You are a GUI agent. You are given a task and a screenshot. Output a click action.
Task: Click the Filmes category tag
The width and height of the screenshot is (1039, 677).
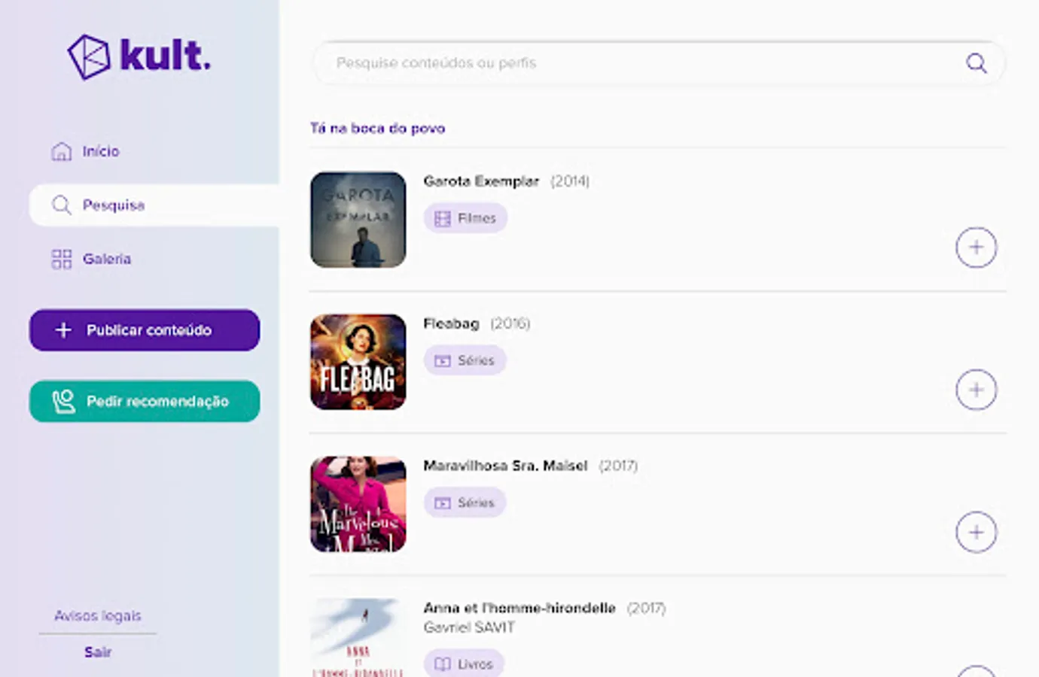click(x=465, y=218)
